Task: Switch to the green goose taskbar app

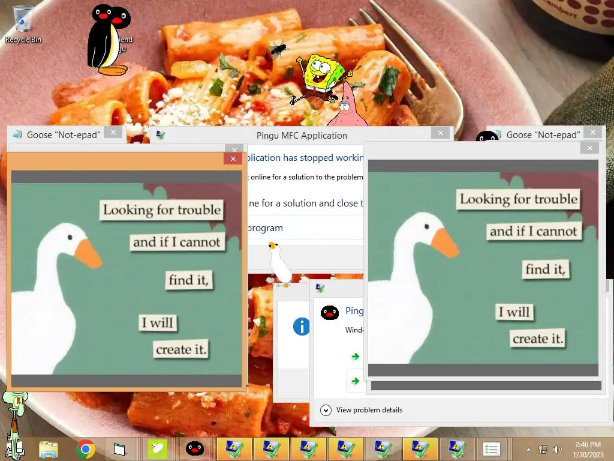Action: (x=158, y=449)
